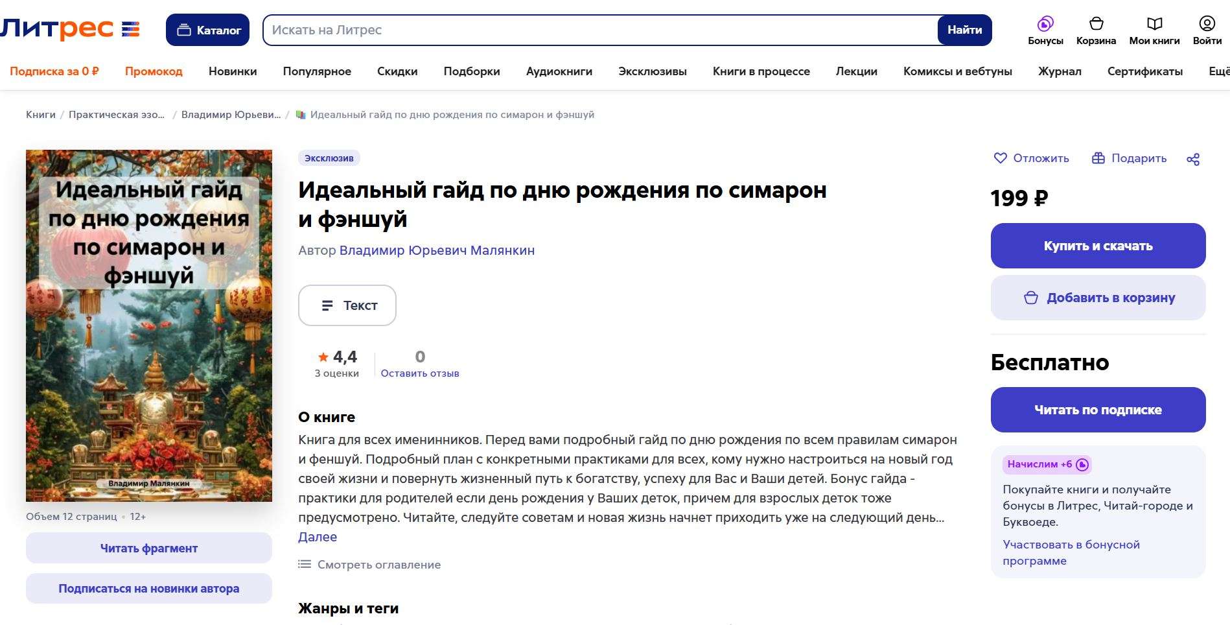This screenshot has width=1230, height=625.
Task: Open author link Владимир Юрьевич Малянкин
Action: (x=437, y=250)
